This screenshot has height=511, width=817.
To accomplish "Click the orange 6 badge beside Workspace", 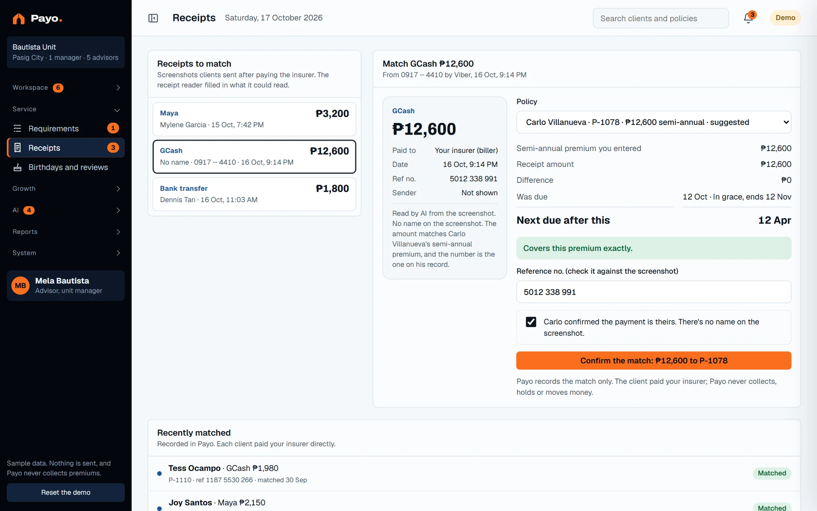I will tap(58, 88).
